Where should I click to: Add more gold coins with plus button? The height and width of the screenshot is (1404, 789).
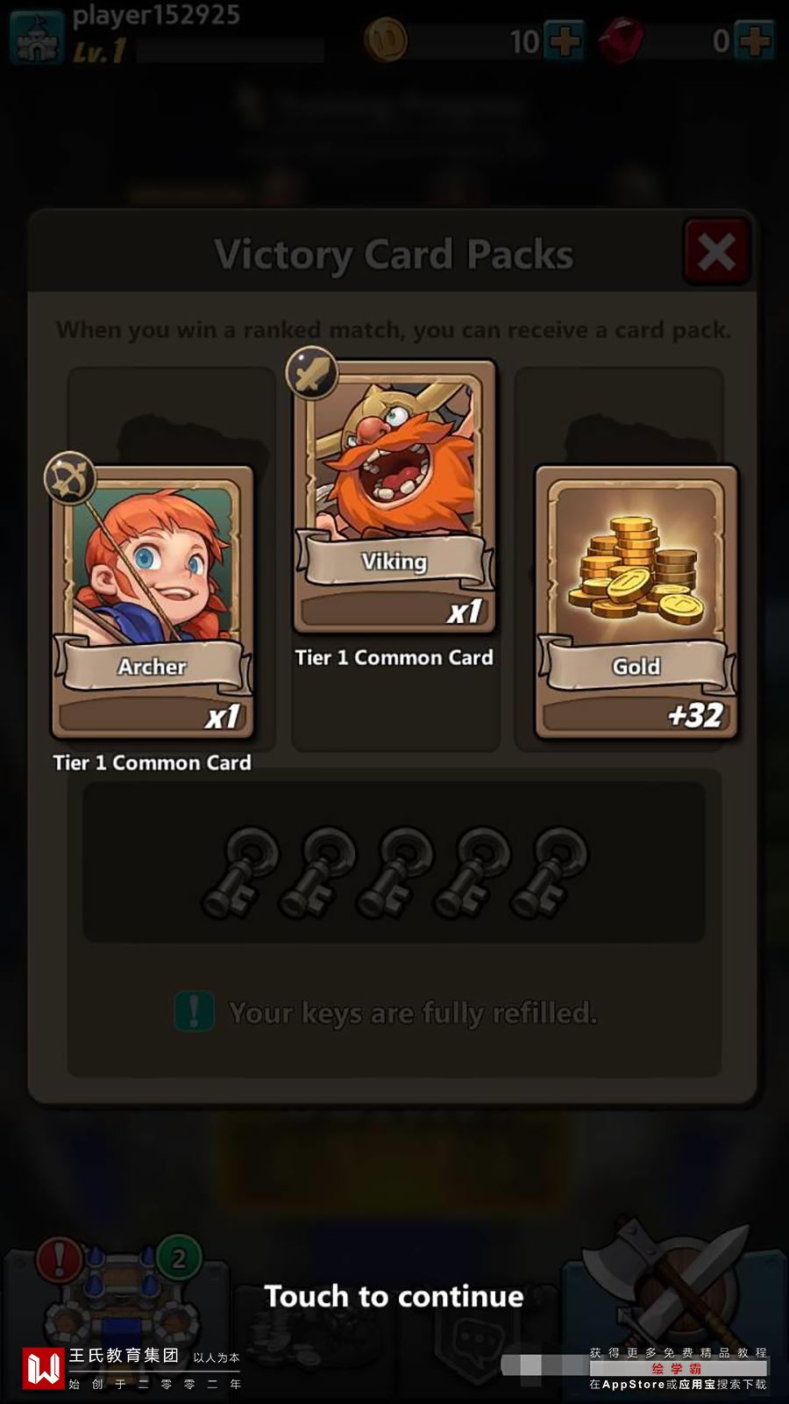coord(563,40)
